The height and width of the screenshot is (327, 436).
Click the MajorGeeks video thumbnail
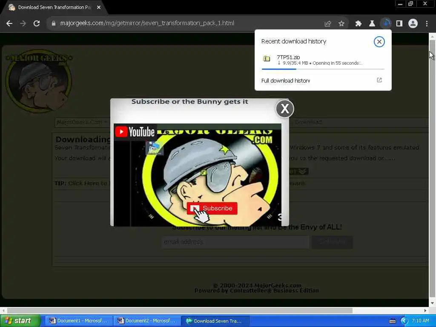click(x=198, y=175)
